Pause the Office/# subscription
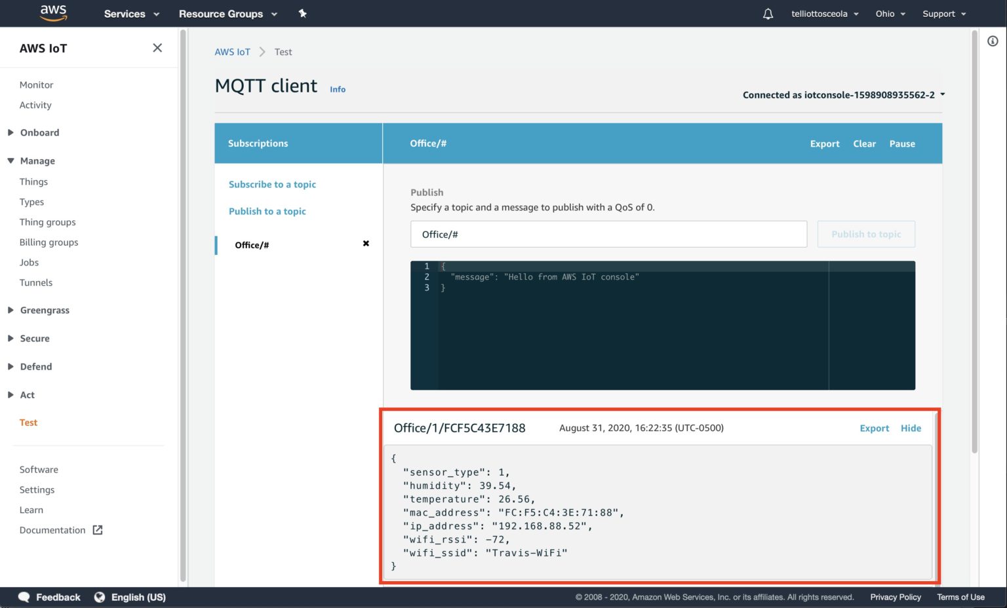 point(902,143)
